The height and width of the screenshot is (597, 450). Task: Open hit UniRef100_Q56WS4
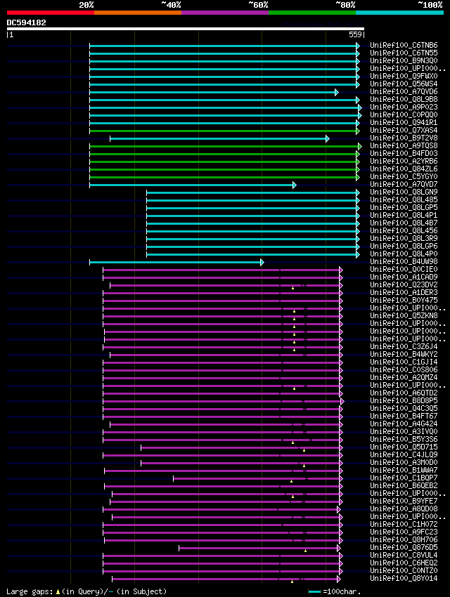[x=404, y=84]
